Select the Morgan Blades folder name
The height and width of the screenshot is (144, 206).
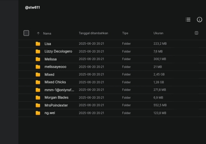click(56, 98)
